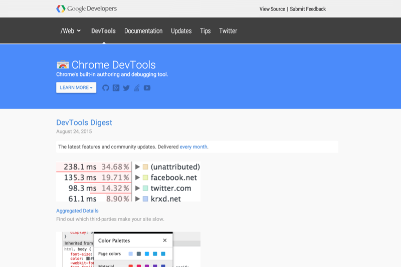This screenshot has height=267, width=401.
Task: Expand the /Web dropdown menu
Action: pyautogui.click(x=71, y=31)
